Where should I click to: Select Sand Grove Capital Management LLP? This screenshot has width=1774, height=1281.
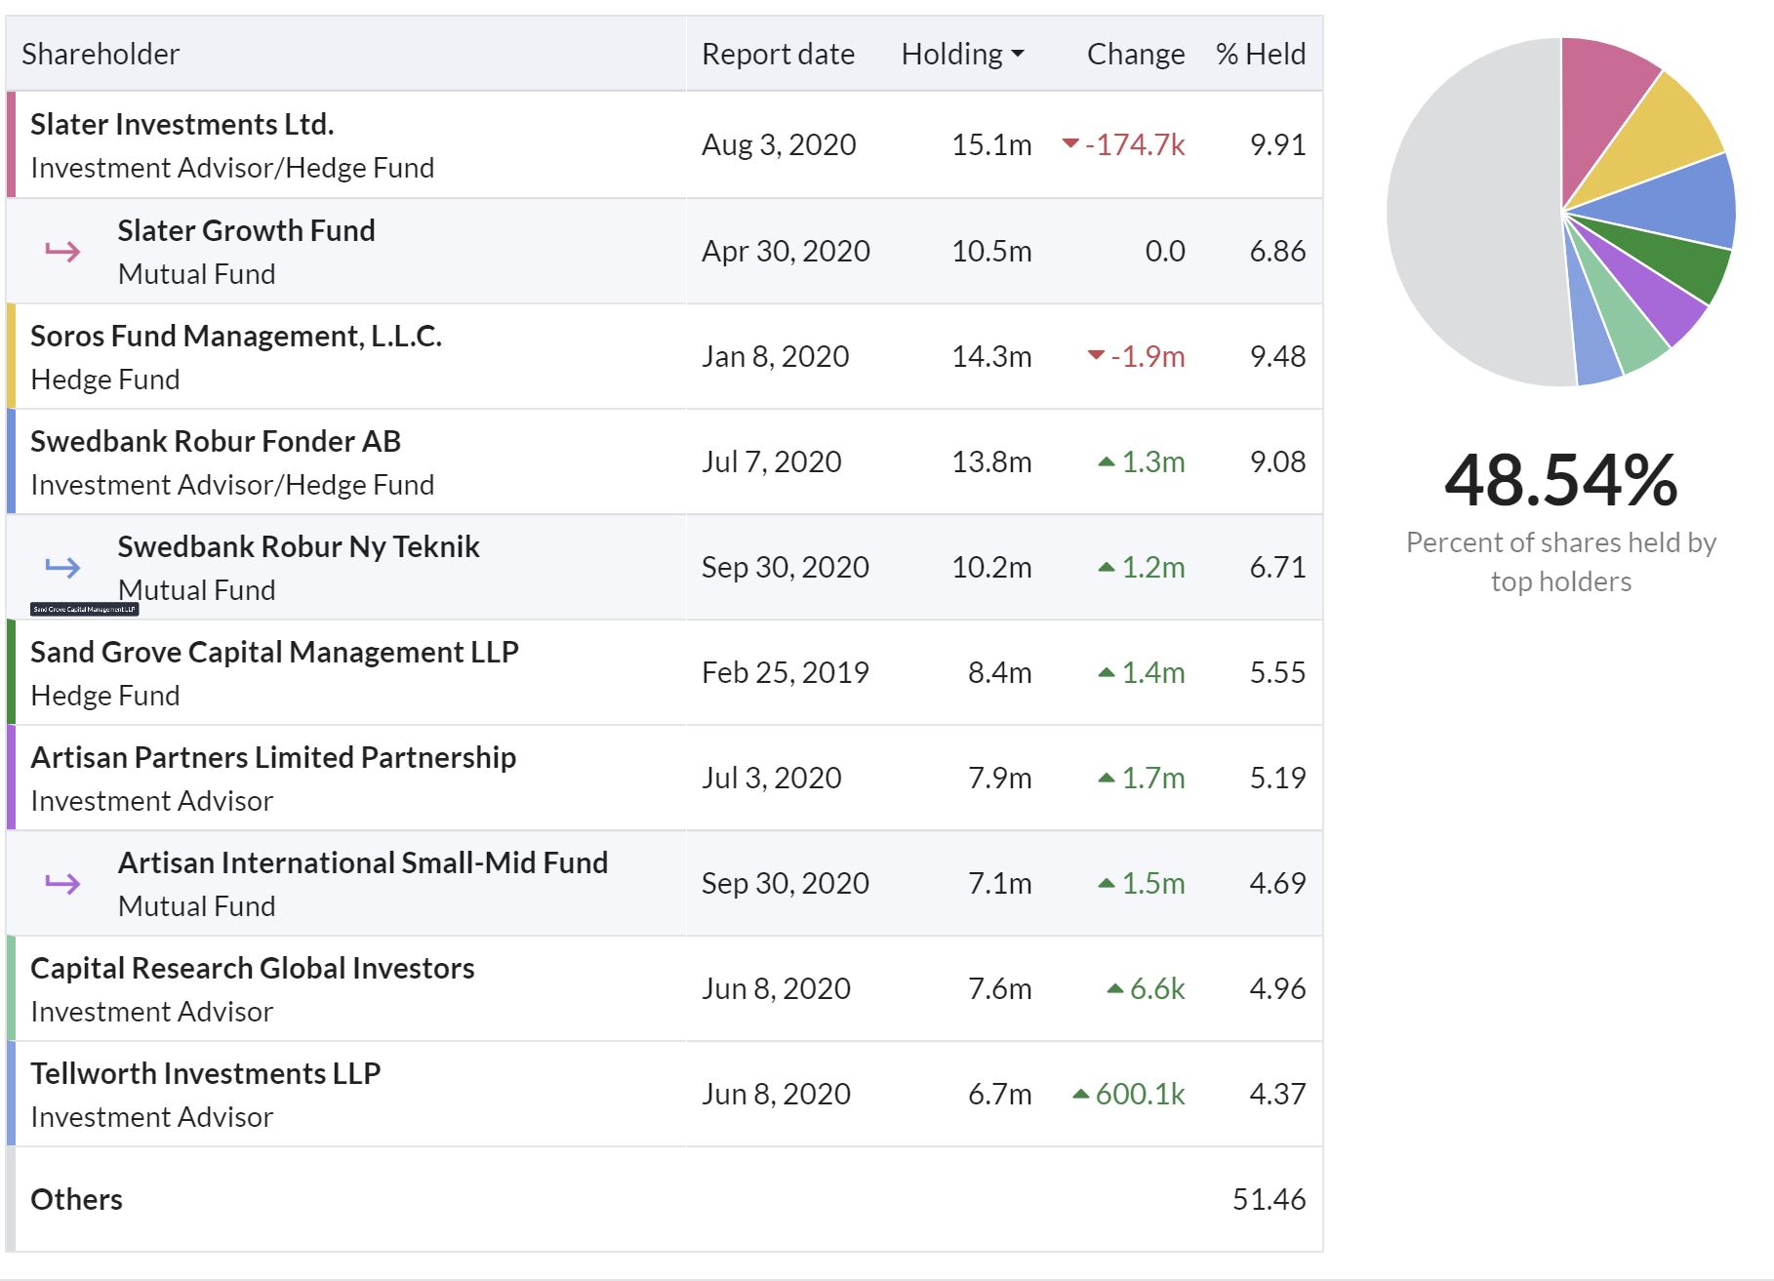[274, 652]
